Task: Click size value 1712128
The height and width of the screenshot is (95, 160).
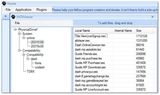Action: tap(142, 36)
